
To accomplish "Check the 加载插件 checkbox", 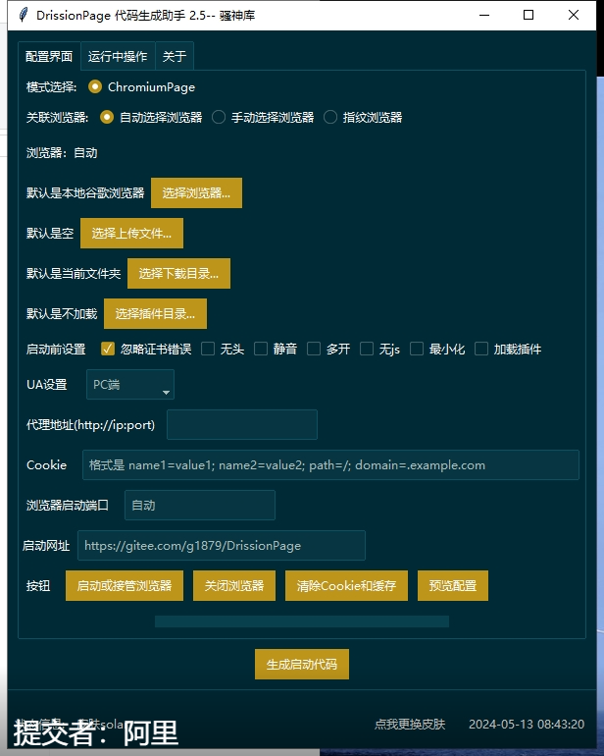I will point(481,349).
